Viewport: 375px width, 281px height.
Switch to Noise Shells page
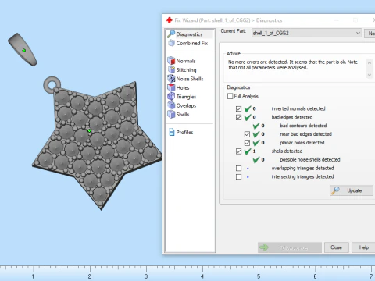pyautogui.click(x=190, y=79)
